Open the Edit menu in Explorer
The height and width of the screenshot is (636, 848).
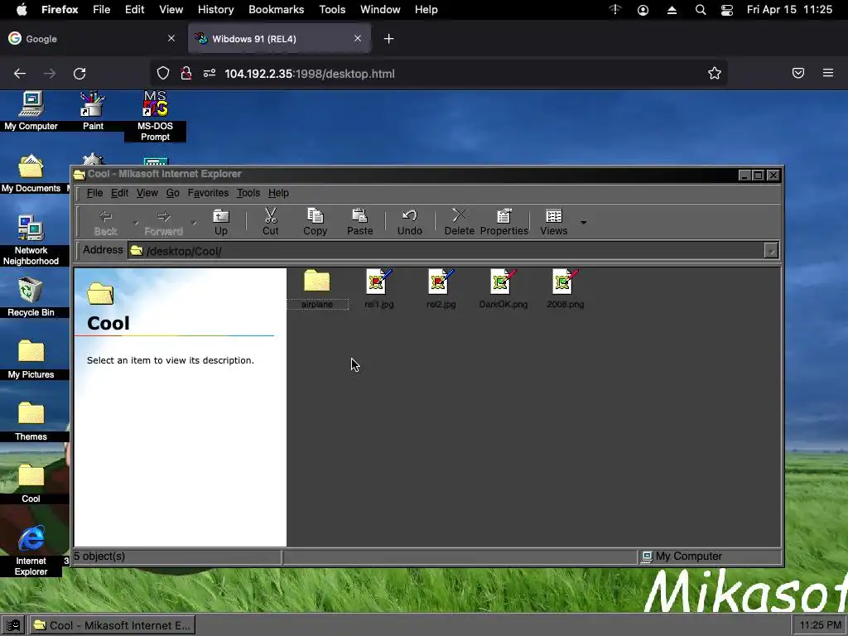pos(119,193)
